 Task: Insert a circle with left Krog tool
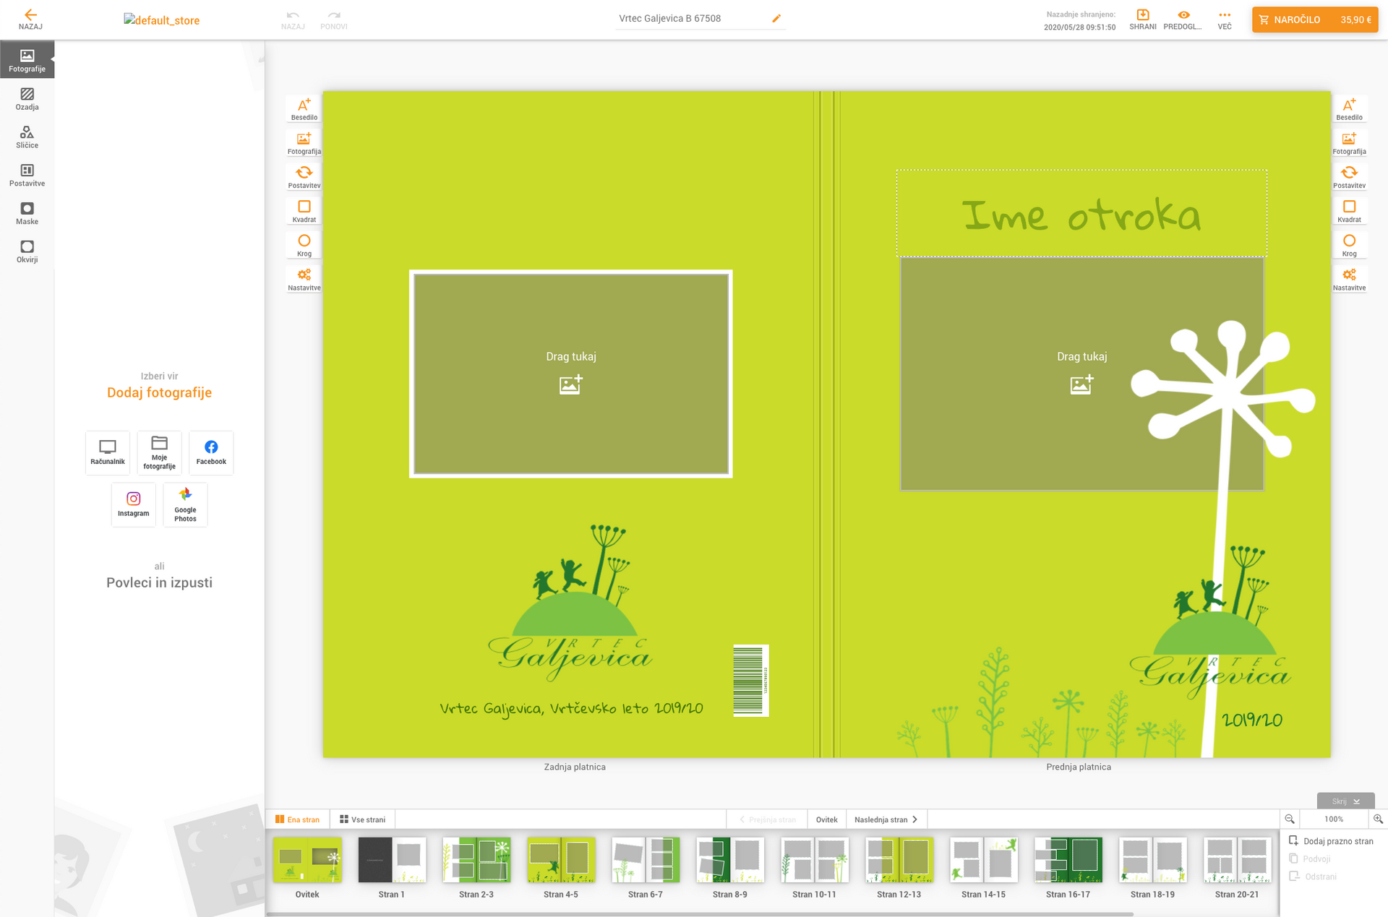pos(304,245)
